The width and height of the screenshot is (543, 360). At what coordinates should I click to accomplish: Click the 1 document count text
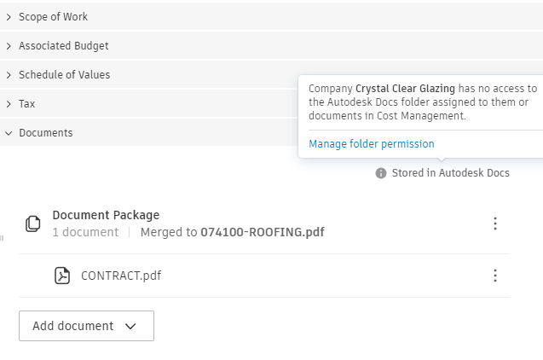(x=85, y=232)
